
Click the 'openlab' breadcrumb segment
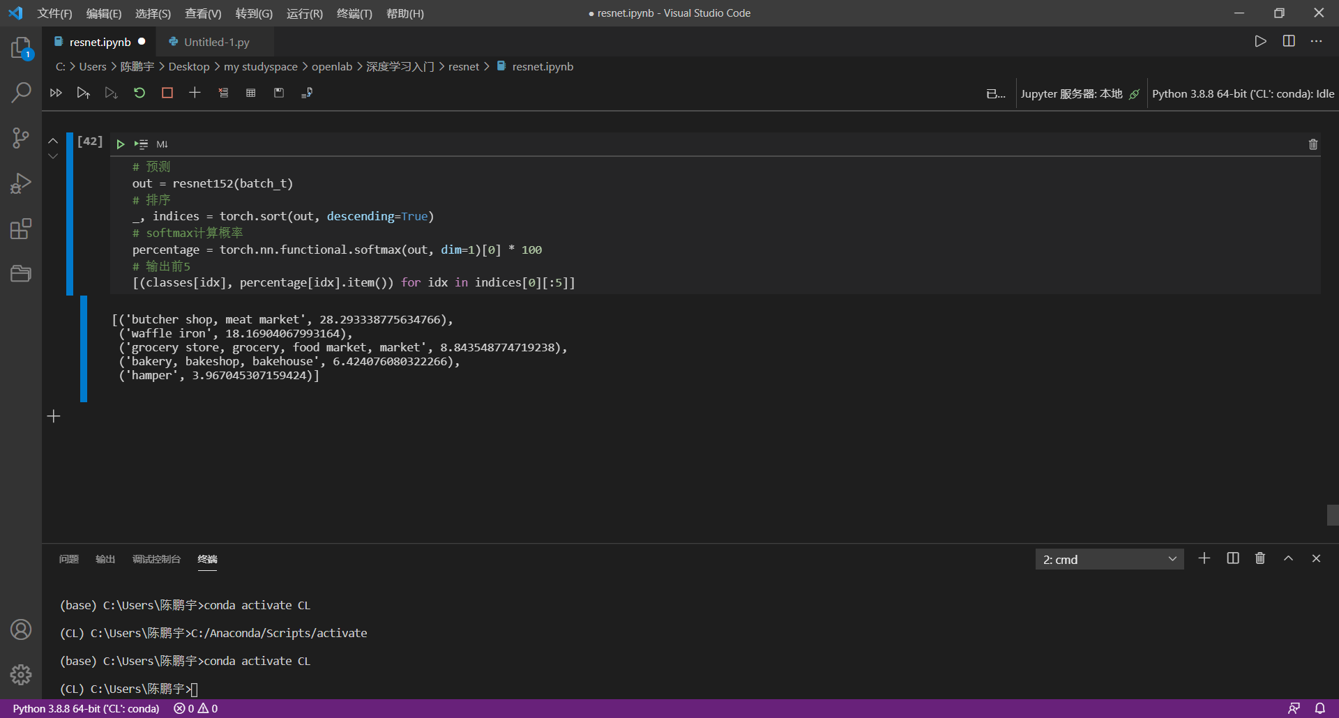332,67
